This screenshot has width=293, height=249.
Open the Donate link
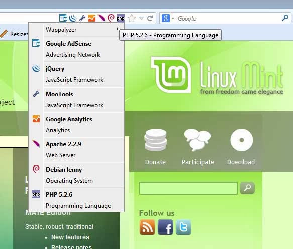pos(155,162)
